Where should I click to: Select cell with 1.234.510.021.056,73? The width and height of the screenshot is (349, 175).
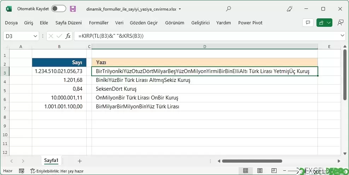coord(59,71)
